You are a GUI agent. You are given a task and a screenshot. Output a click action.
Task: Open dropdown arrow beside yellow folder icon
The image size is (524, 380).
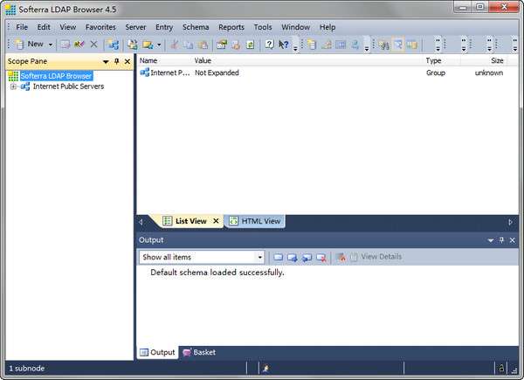159,45
